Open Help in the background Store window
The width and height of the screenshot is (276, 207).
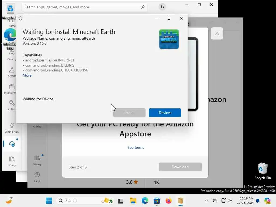tap(37, 177)
